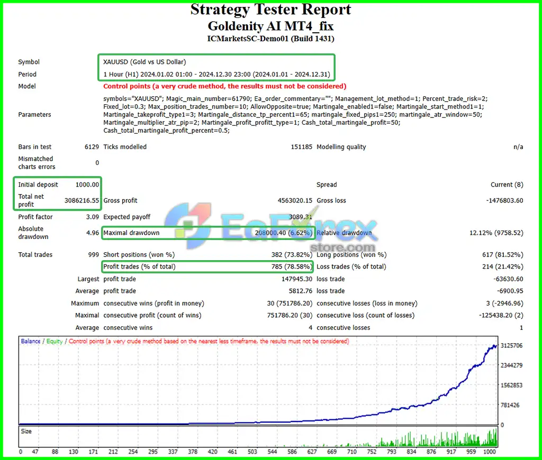
Task: Select profit factor value "3.09"
Action: [92, 217]
